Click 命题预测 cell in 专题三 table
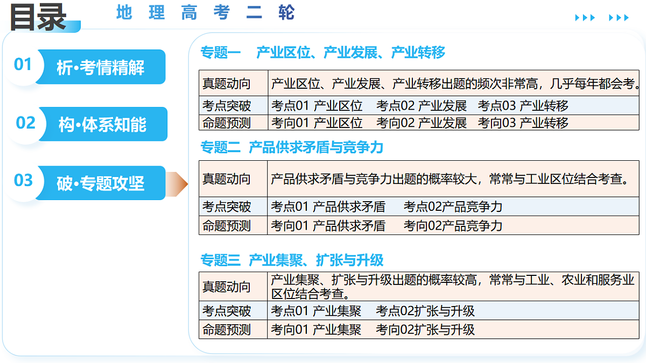Image resolution: width=646 pixels, height=363 pixels. coord(233,329)
